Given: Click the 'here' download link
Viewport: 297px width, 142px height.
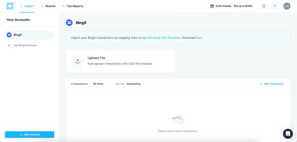Looking at the screenshot, I should (200, 38).
